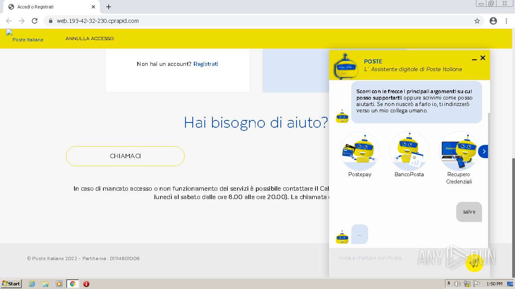Viewport: 515px width, 289px height.
Task: Click the red antivirus taskbar icon
Action: point(86,284)
